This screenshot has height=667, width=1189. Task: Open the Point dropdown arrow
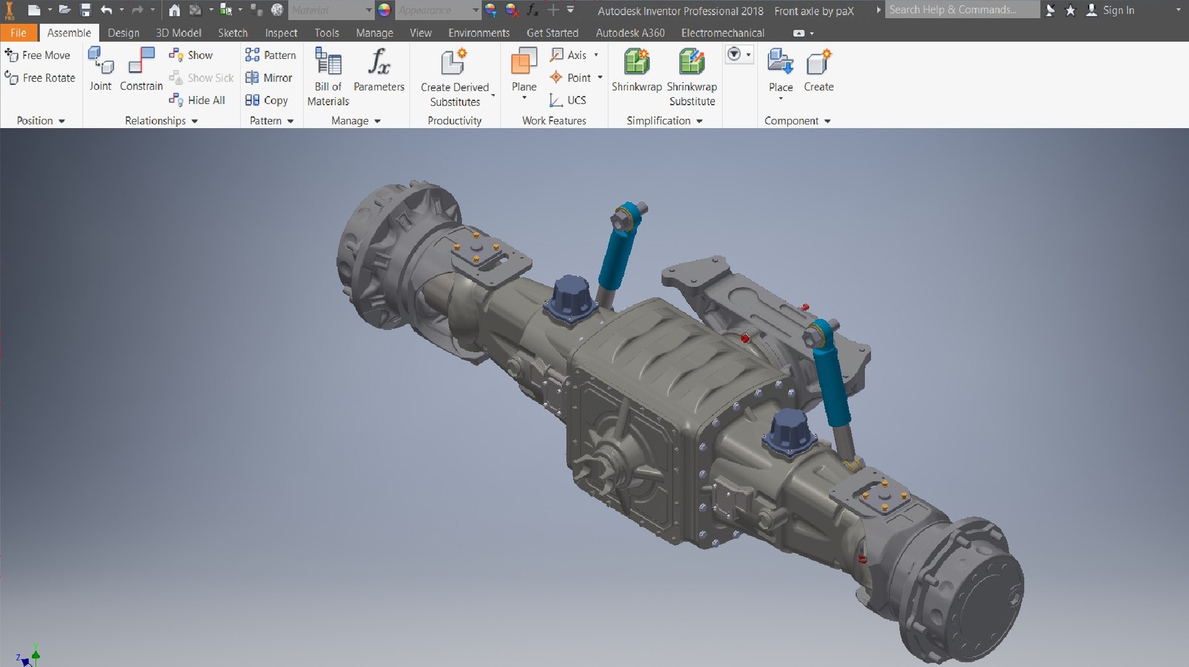(x=599, y=78)
